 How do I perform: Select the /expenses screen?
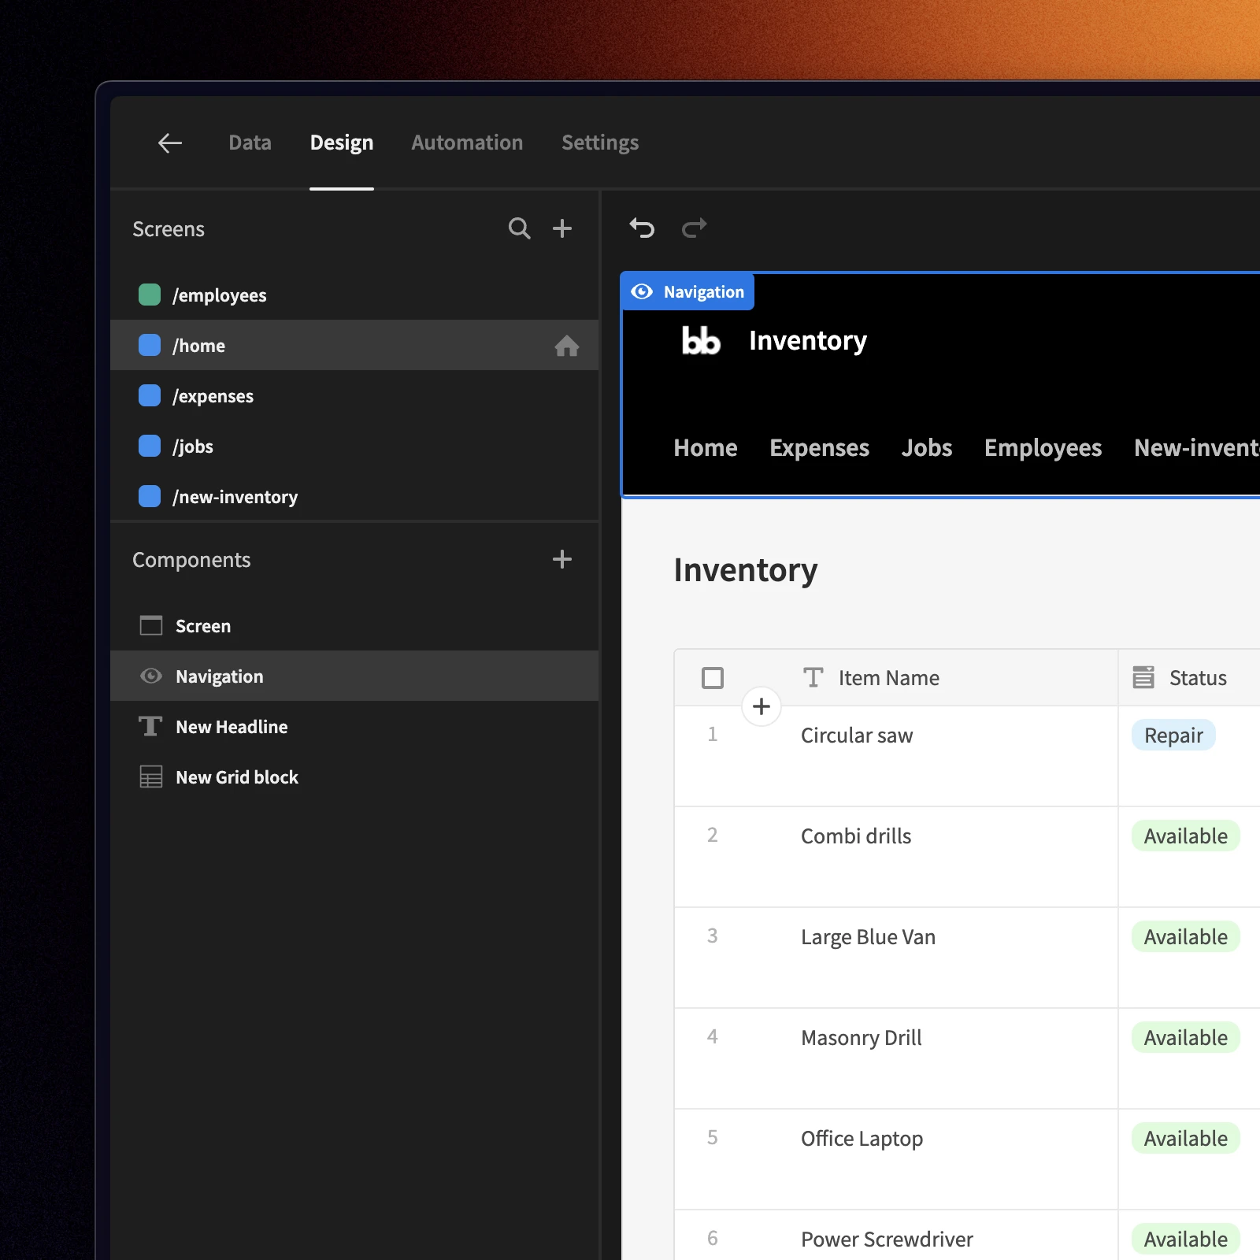pyautogui.click(x=354, y=395)
